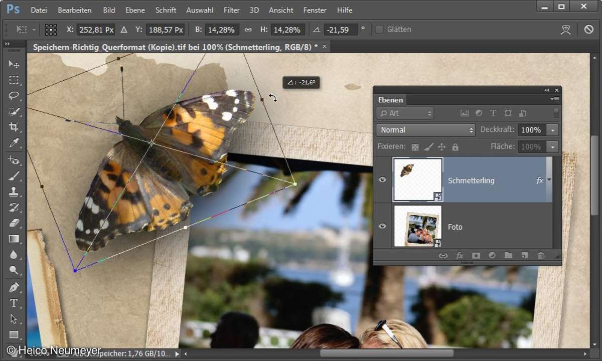Click the link layers icon
Screen dimensions: 602x361
[x=443, y=256]
